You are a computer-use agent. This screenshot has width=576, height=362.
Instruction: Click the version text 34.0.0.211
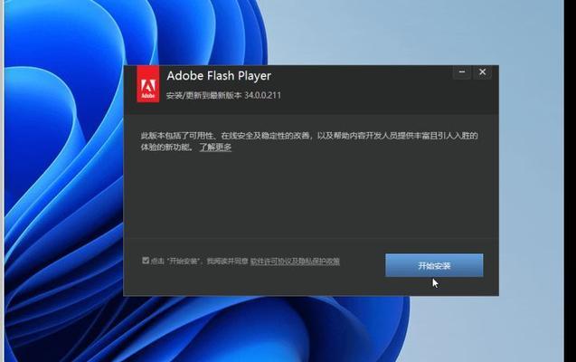262,95
